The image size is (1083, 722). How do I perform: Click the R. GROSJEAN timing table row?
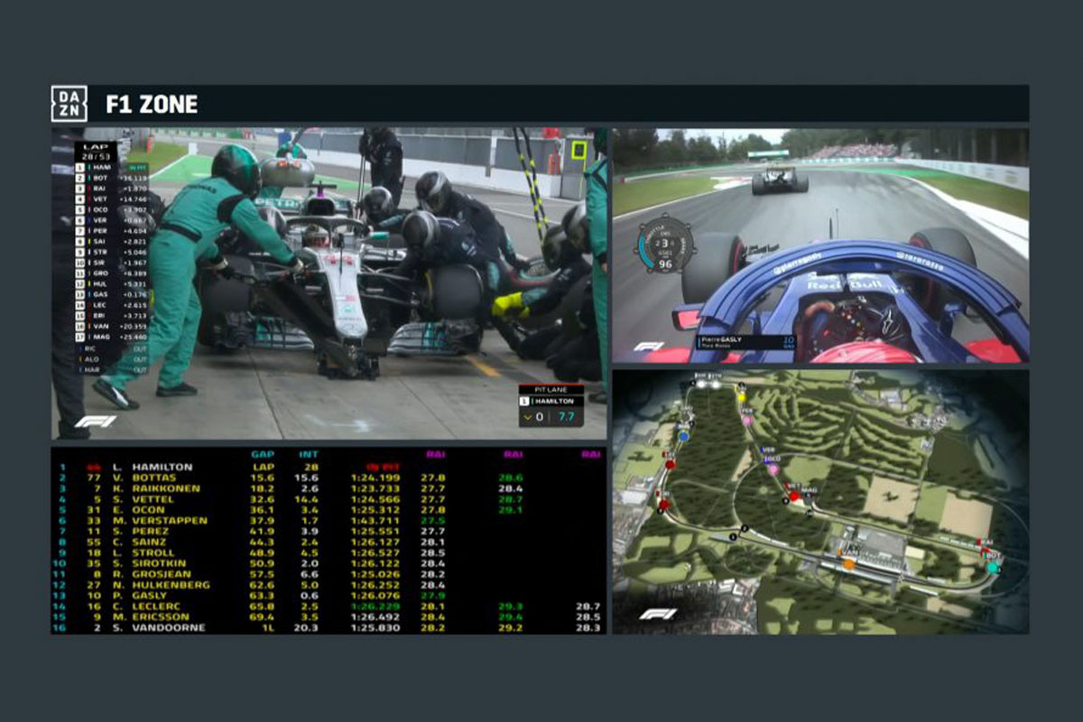329,574
